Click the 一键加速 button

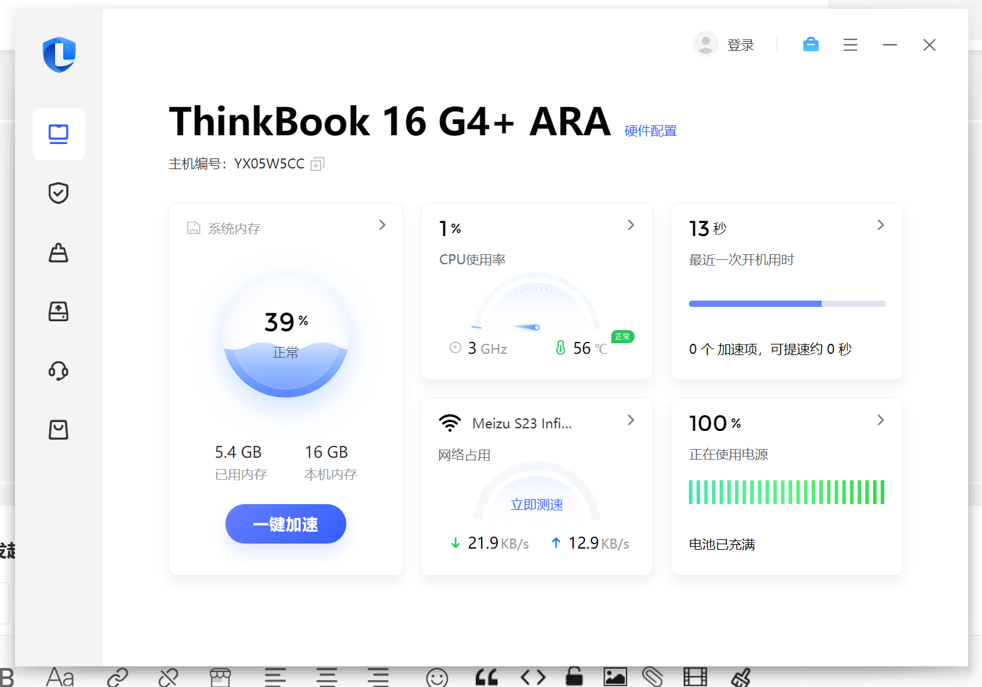pyautogui.click(x=286, y=524)
